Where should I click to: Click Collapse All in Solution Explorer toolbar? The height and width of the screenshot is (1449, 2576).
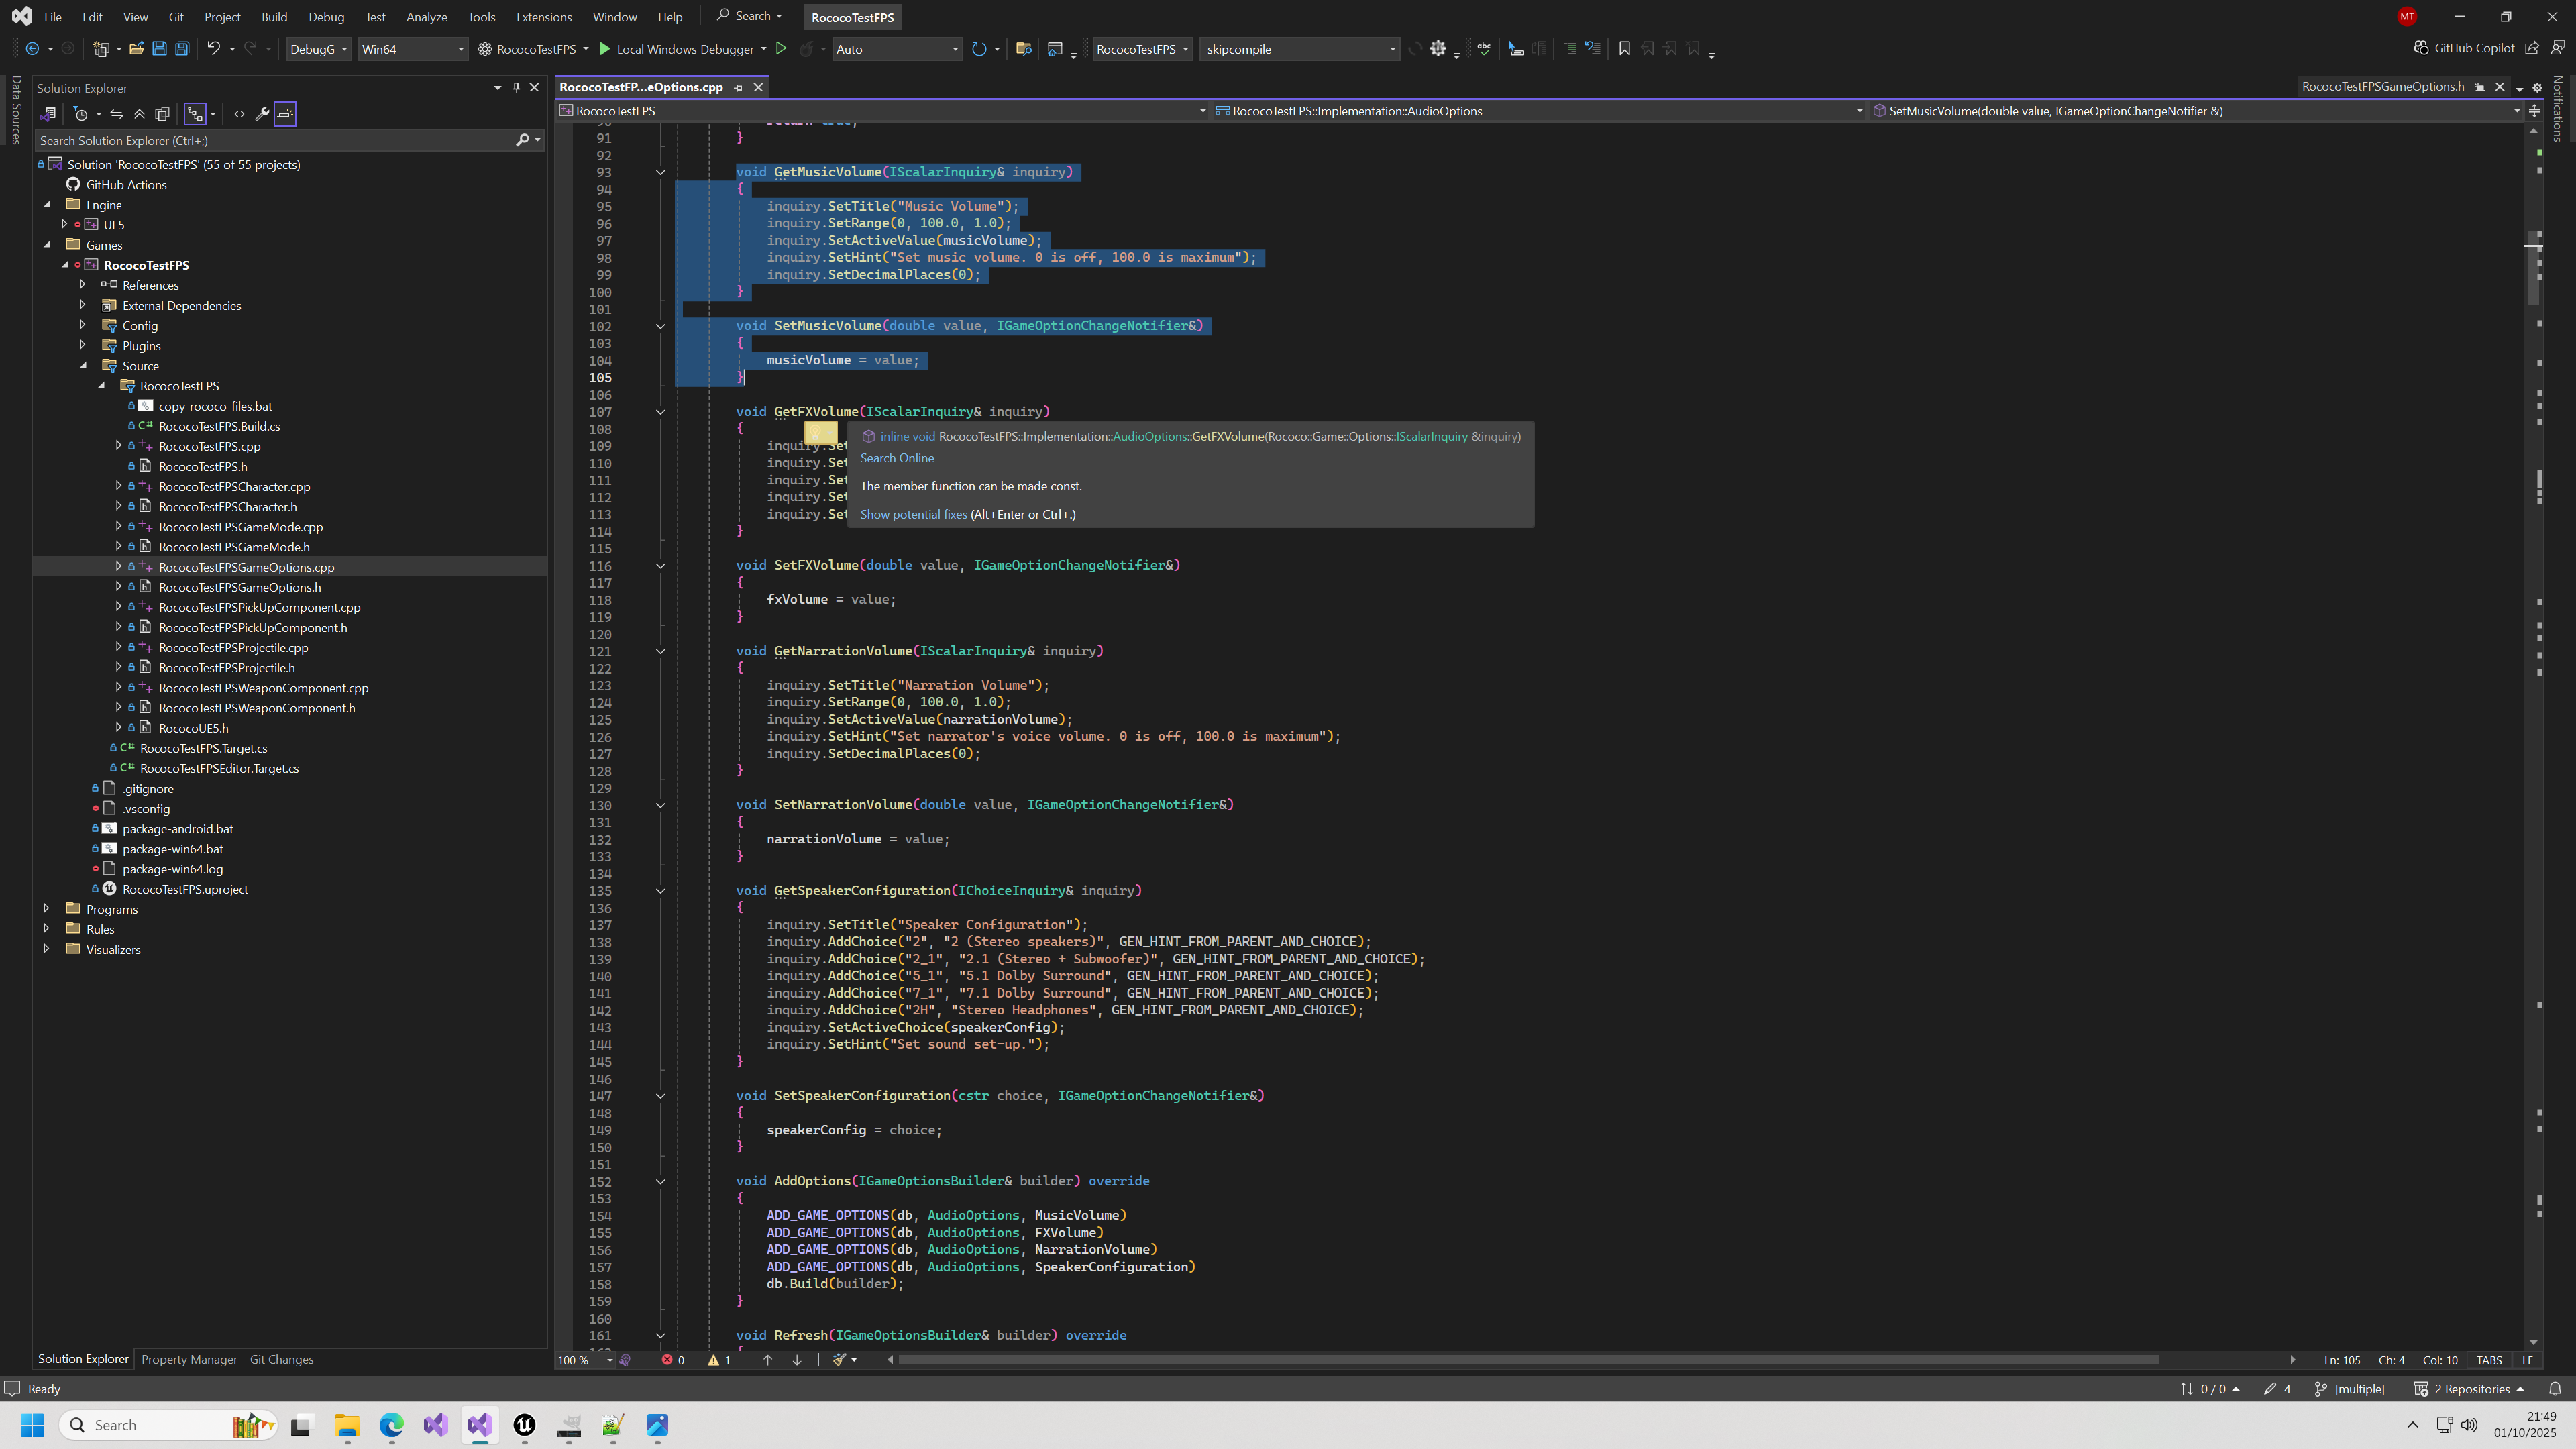point(139,114)
